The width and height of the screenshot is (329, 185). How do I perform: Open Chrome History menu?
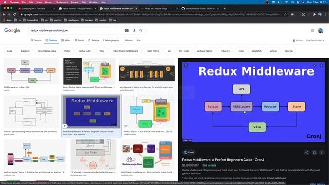[x=49, y=2]
